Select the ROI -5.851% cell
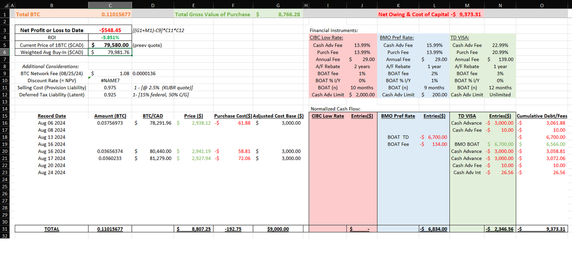Viewport: 572px width, 256px height. click(110, 38)
